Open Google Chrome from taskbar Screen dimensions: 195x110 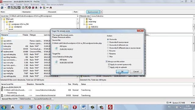(48, 107)
